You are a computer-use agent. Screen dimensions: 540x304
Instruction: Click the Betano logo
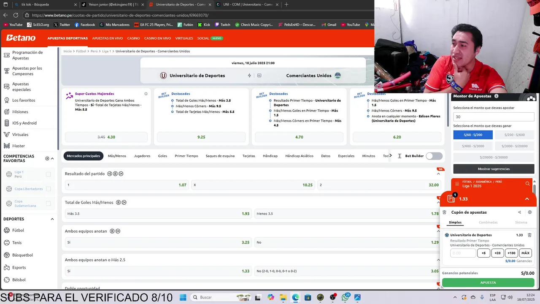(21, 38)
